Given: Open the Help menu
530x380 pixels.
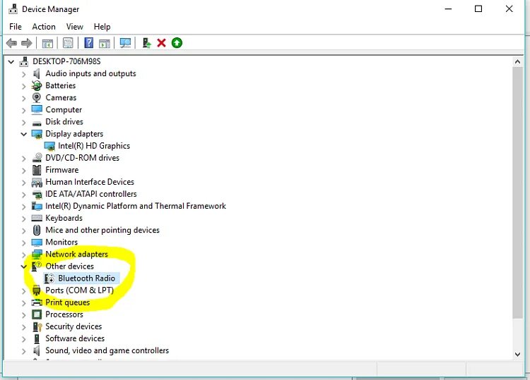Looking at the screenshot, I should point(102,27).
